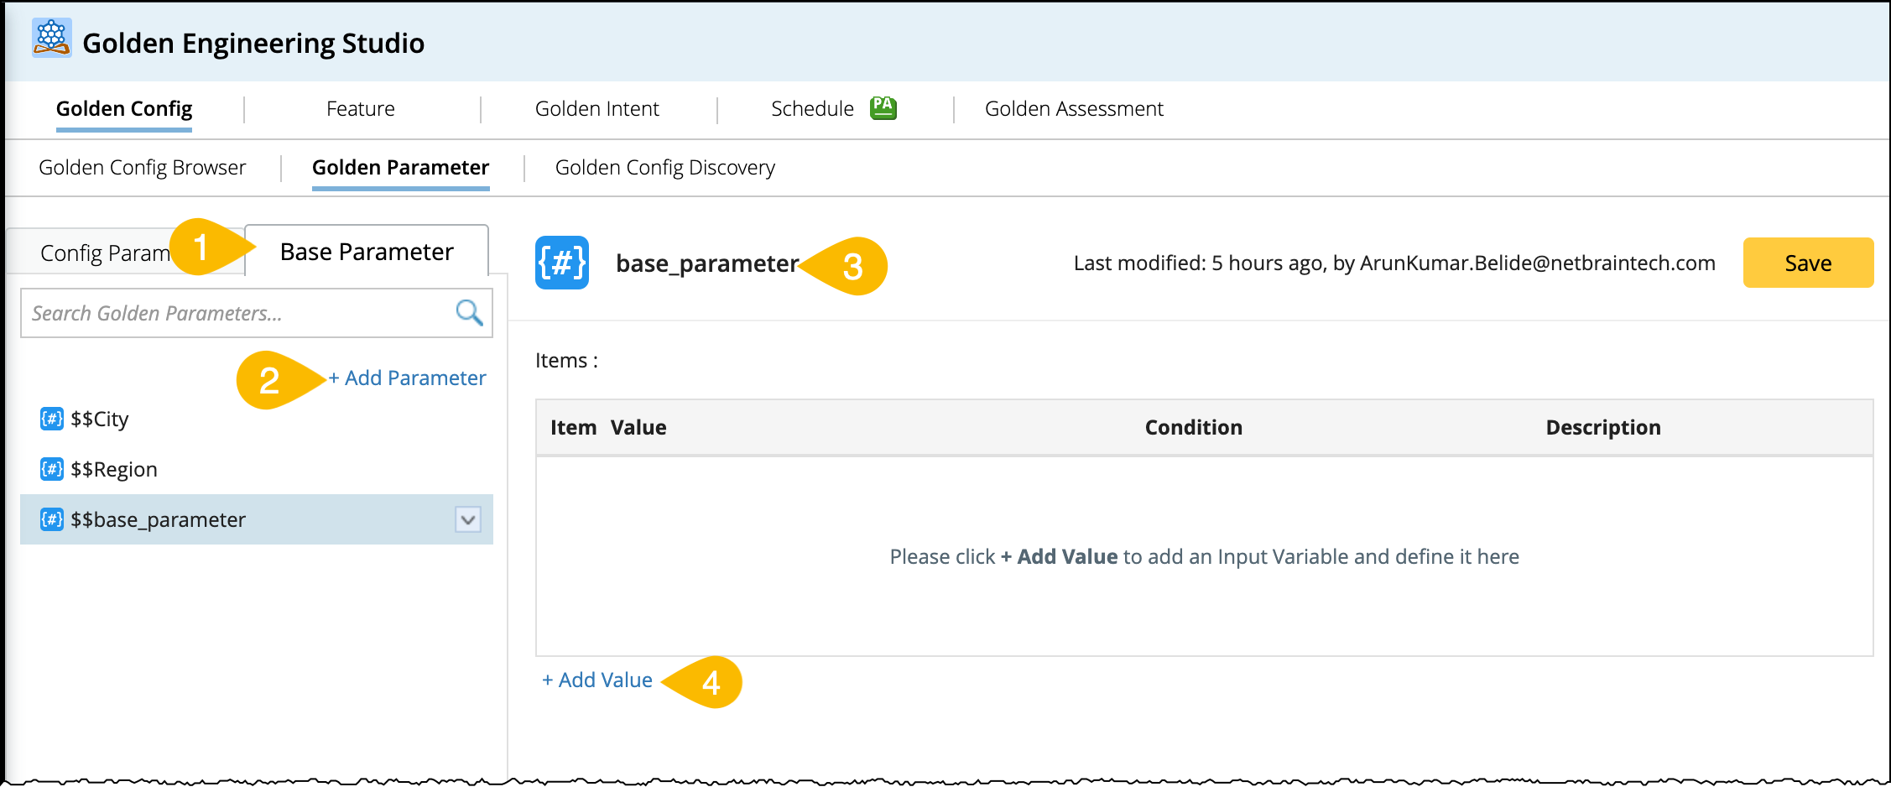Go to the Golden Assessment tab
This screenshot has width=1891, height=787.
pyautogui.click(x=1074, y=109)
